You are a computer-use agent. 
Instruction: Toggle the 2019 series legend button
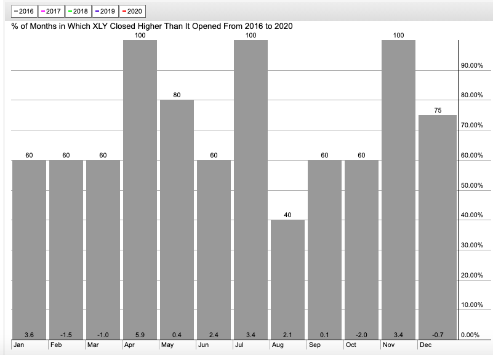[105, 11]
